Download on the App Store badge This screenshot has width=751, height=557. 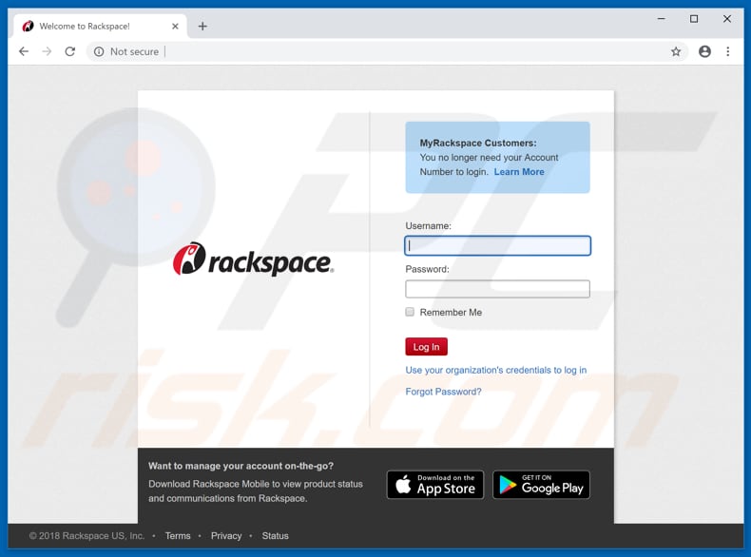coord(435,485)
